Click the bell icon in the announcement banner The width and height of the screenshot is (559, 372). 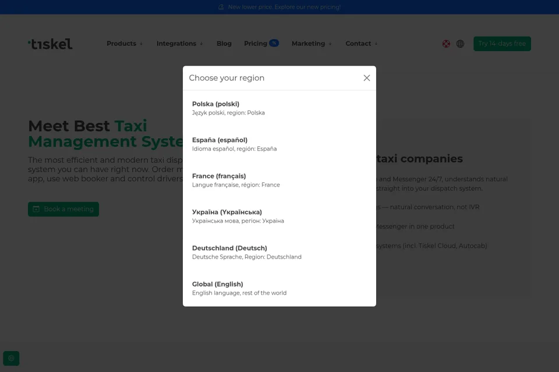click(x=221, y=7)
